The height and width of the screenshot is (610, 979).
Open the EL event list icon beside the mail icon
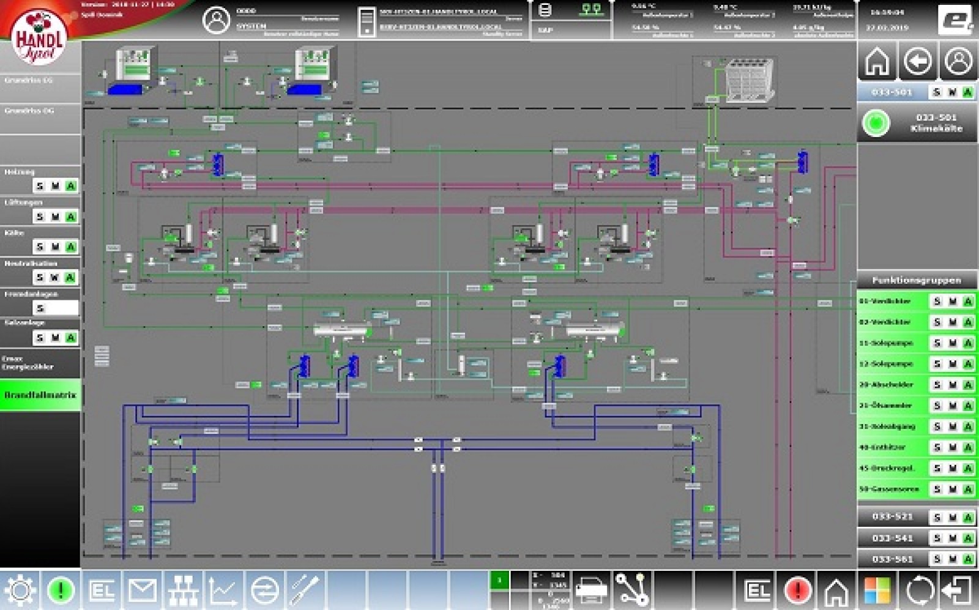pos(102,590)
